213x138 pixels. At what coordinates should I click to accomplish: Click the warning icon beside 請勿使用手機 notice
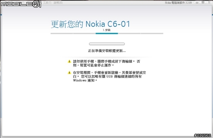(x=69, y=61)
